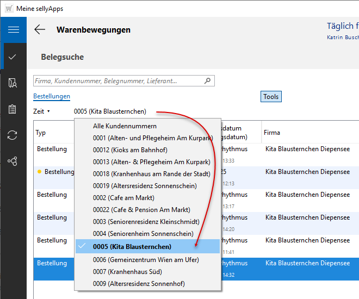Click the Typ column header
This screenshot has height=299, width=359.
pyautogui.click(x=41, y=133)
